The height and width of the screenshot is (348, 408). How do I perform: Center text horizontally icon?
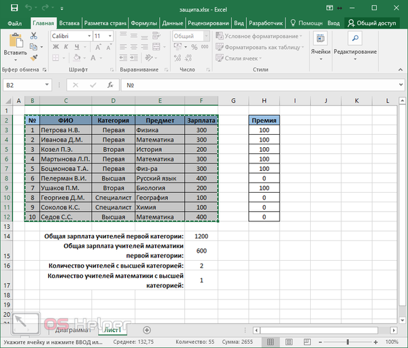[134, 47]
